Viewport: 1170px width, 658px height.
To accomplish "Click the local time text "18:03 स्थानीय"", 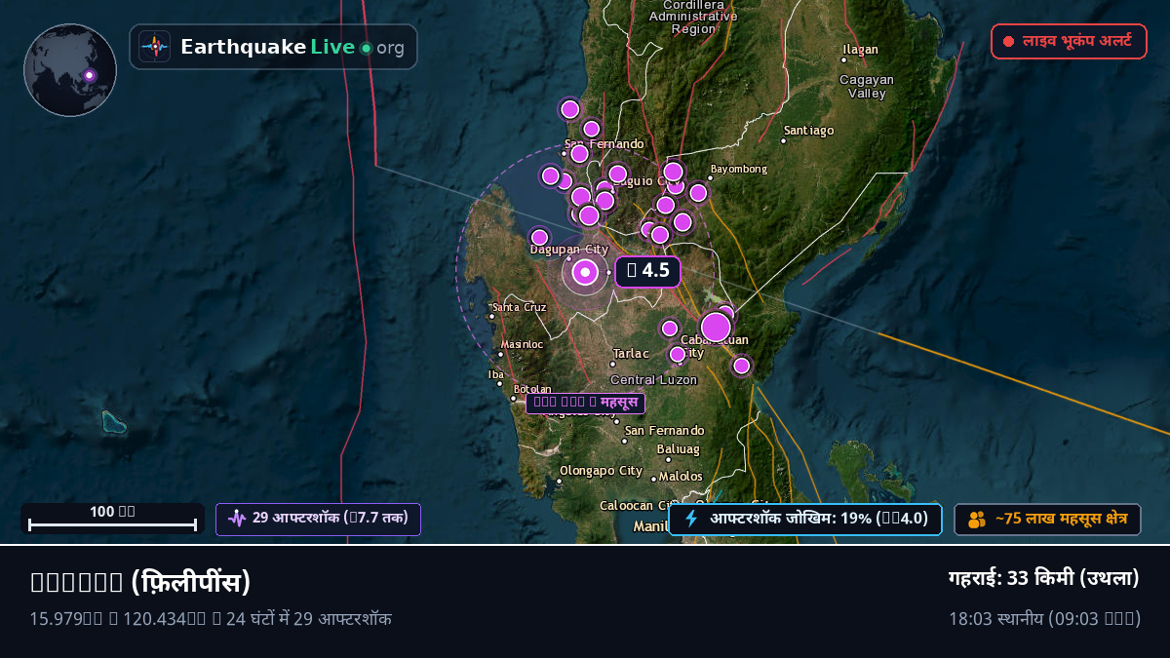I will (996, 619).
